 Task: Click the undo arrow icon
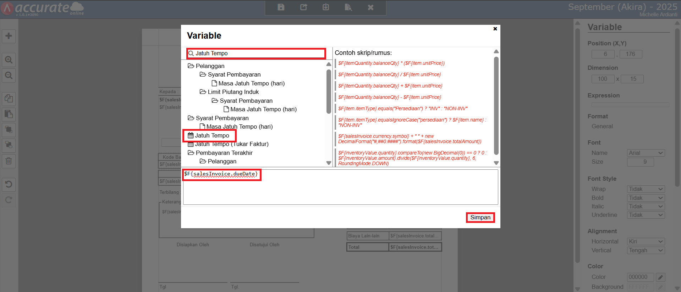coord(9,184)
